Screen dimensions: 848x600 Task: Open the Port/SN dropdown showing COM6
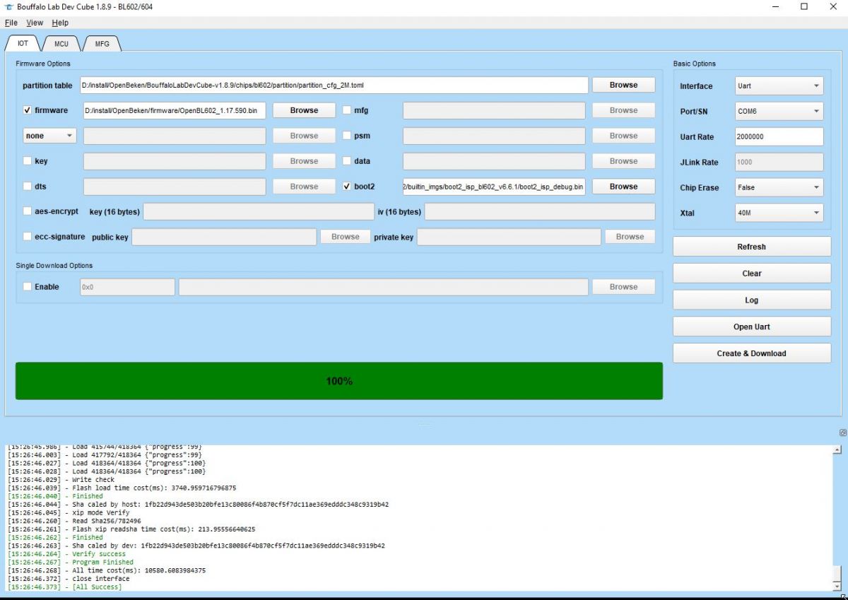click(x=779, y=112)
